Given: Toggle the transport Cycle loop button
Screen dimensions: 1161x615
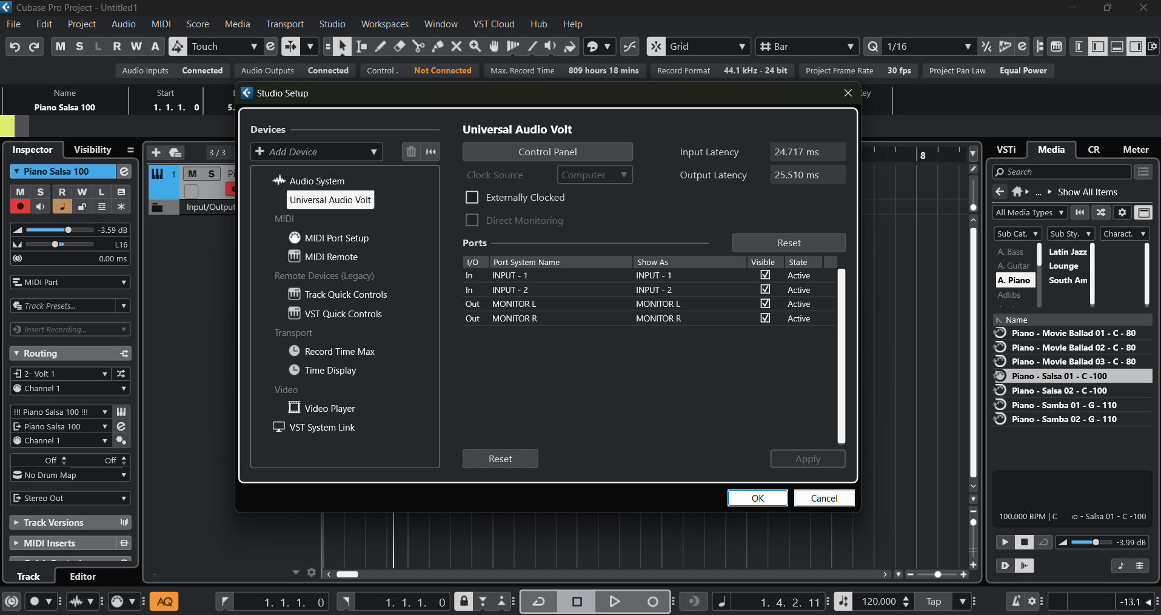Looking at the screenshot, I should [x=538, y=602].
